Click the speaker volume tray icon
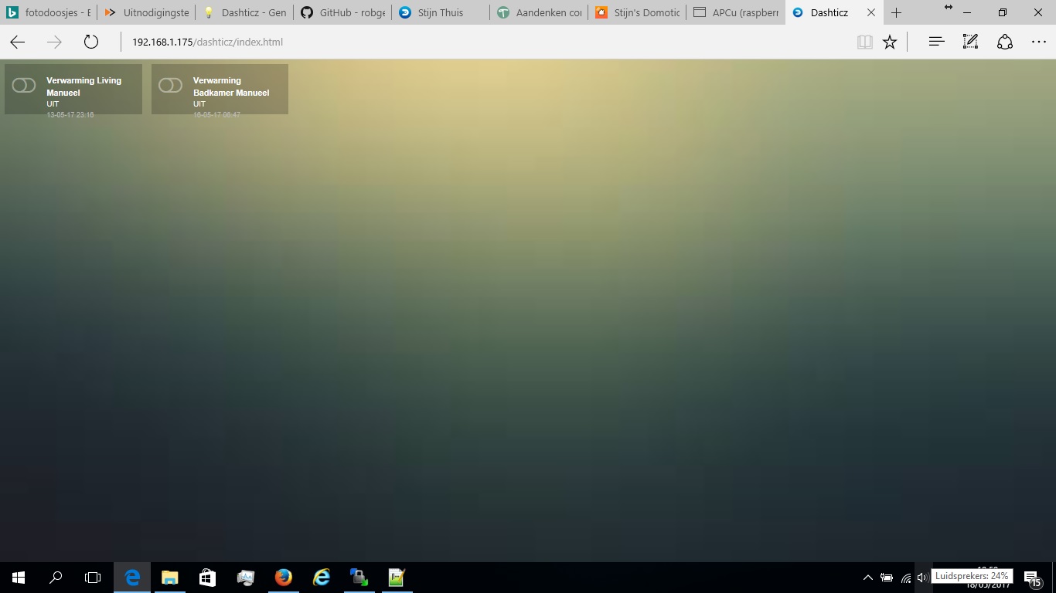Image resolution: width=1056 pixels, height=593 pixels. [x=922, y=578]
